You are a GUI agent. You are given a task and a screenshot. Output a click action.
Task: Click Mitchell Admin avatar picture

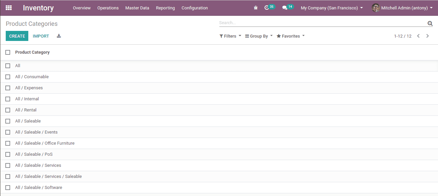(x=376, y=8)
